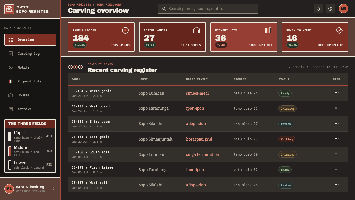Click the Active Houses card house icon
Screen dimensions: 355x200
point(197,30)
